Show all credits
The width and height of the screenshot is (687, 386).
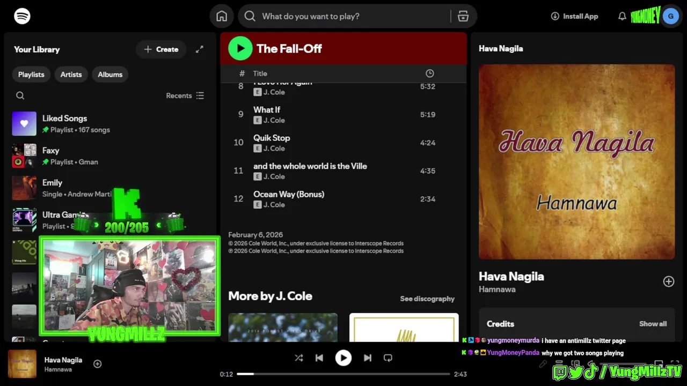[x=653, y=324]
